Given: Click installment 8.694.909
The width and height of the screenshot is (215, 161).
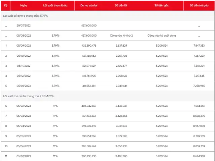Looking at the screenshot, I should coord(199,156).
